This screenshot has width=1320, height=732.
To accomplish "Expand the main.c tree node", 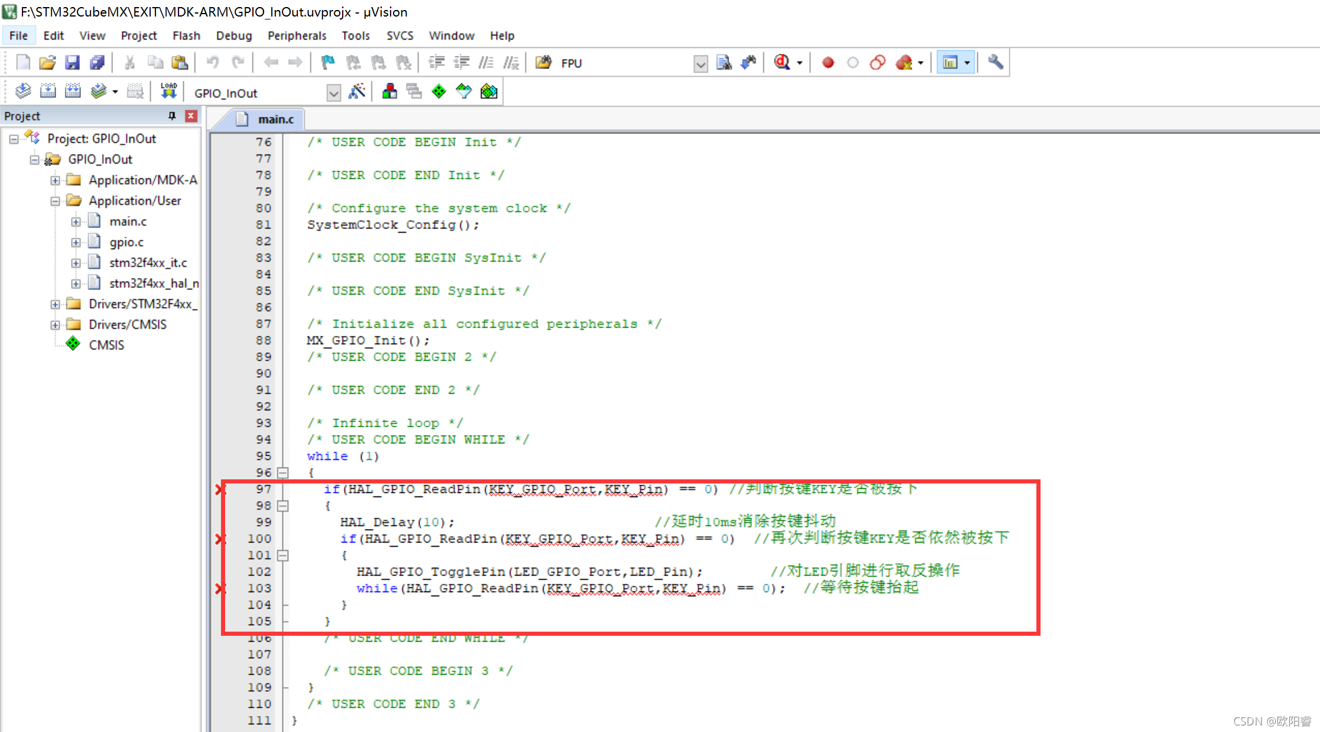I will [x=76, y=221].
